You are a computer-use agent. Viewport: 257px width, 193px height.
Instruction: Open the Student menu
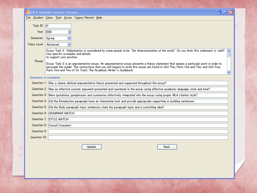pos(38,18)
